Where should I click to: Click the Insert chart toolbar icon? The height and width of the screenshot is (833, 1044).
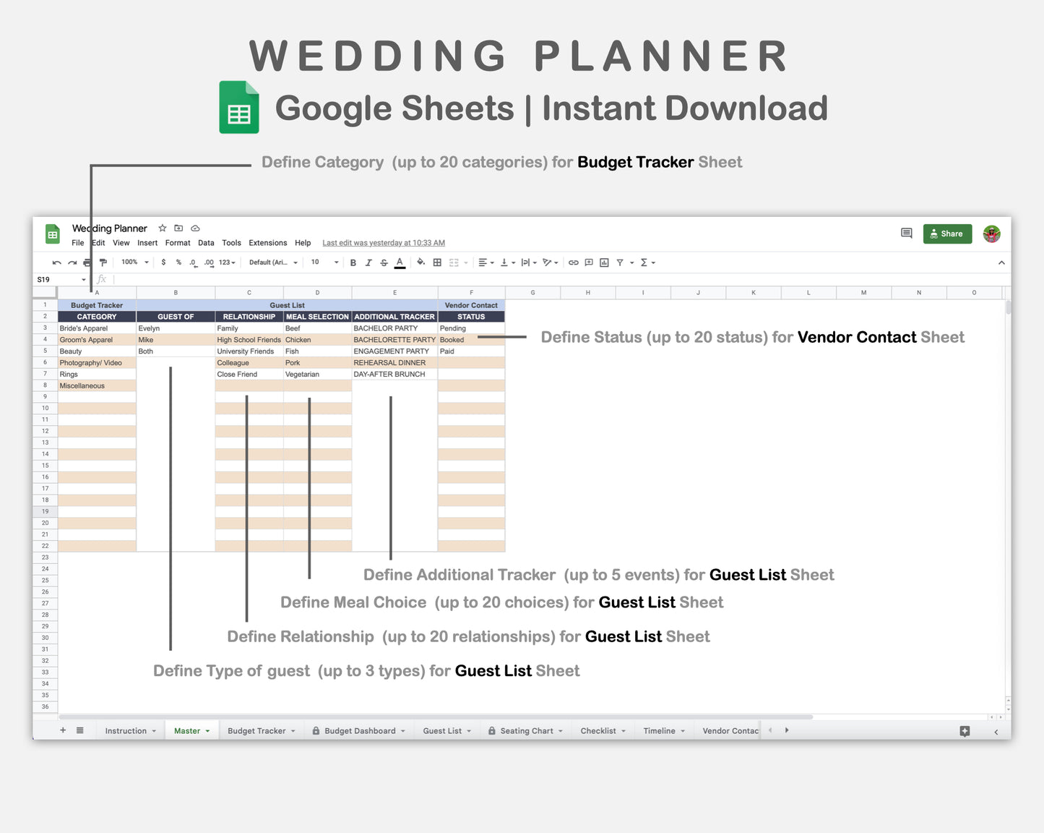point(604,262)
